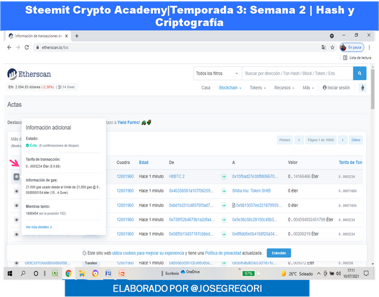
Task: Open Cortana circle on taskbar
Action: [x=36, y=273]
